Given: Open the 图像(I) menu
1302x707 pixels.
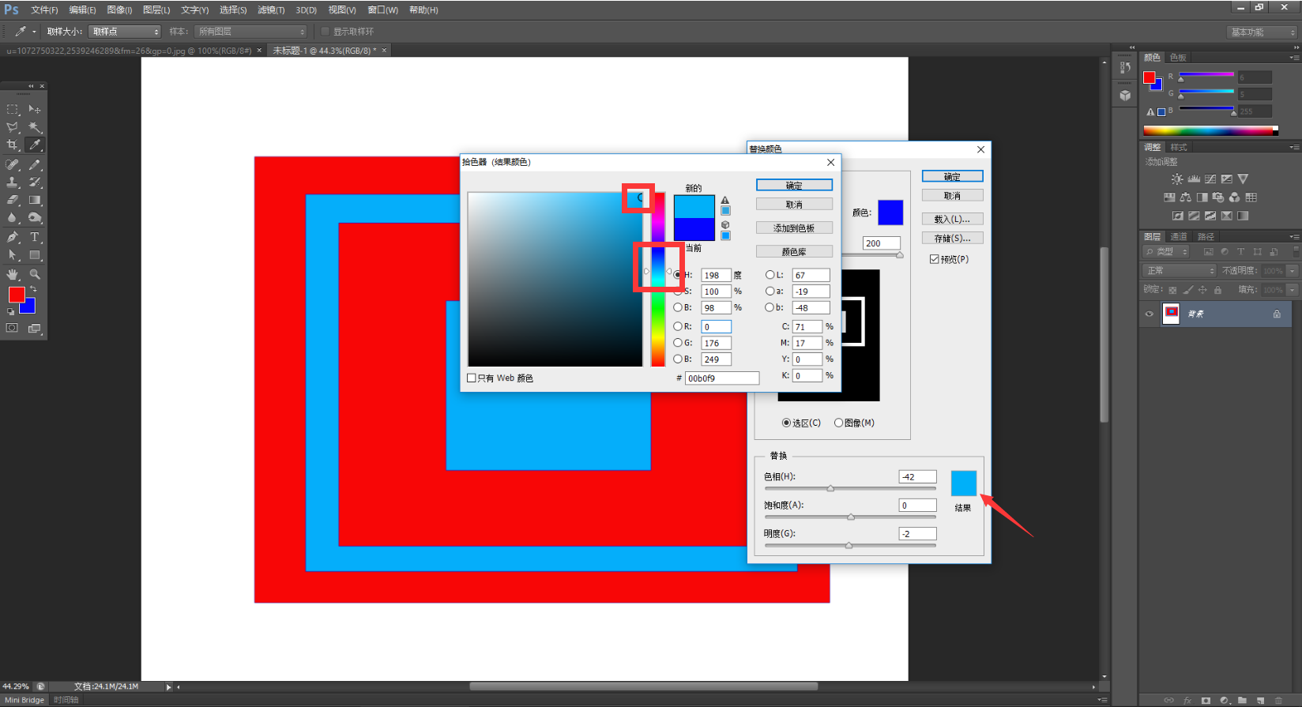Looking at the screenshot, I should tap(119, 10).
